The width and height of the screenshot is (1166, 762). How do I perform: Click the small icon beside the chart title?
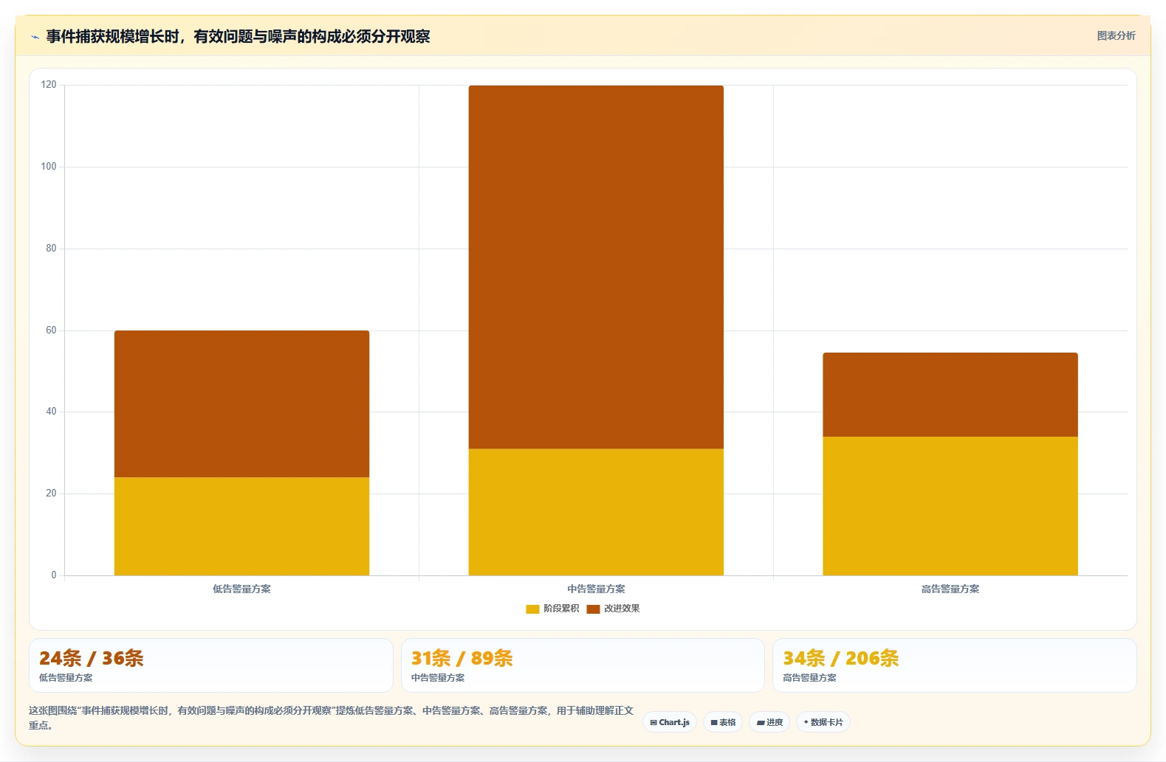35,37
